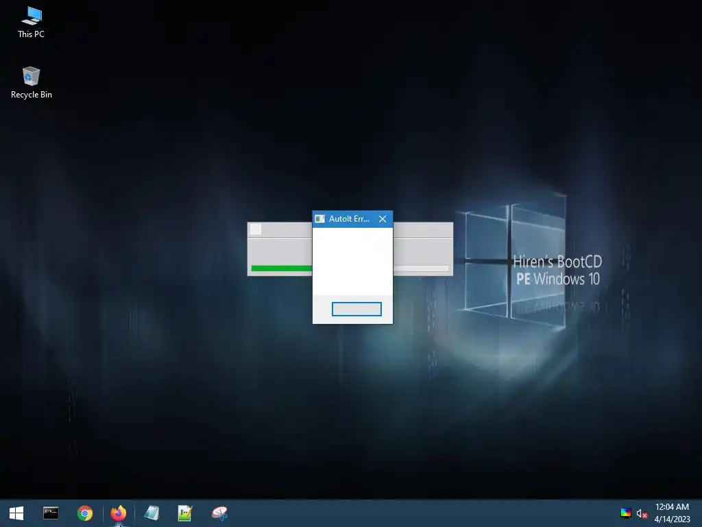Click the green progress bar behind the dialog
702x527 pixels.
[282, 268]
